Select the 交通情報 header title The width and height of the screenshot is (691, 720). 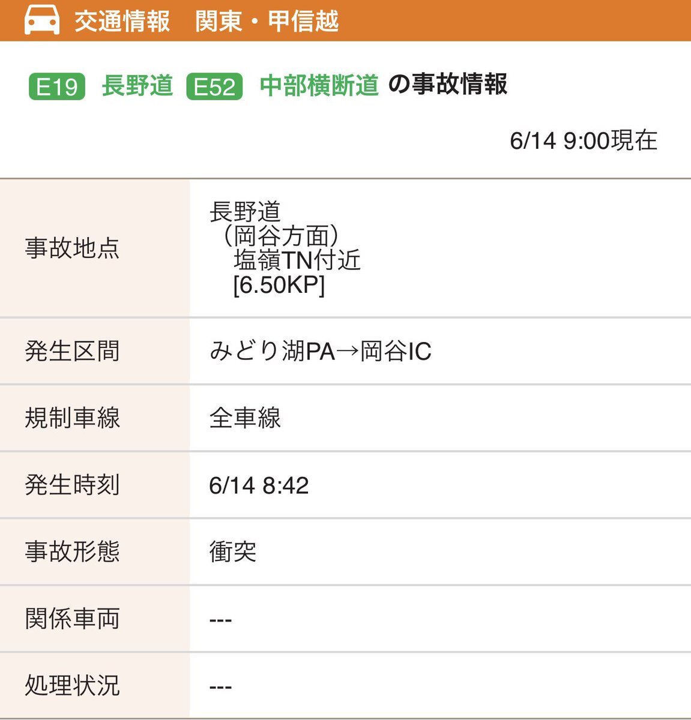tap(122, 21)
